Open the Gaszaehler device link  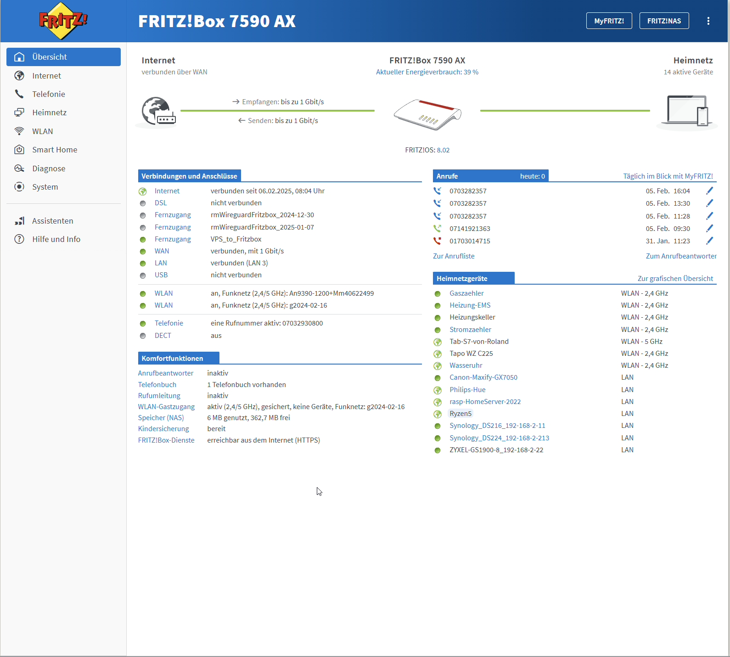click(466, 293)
